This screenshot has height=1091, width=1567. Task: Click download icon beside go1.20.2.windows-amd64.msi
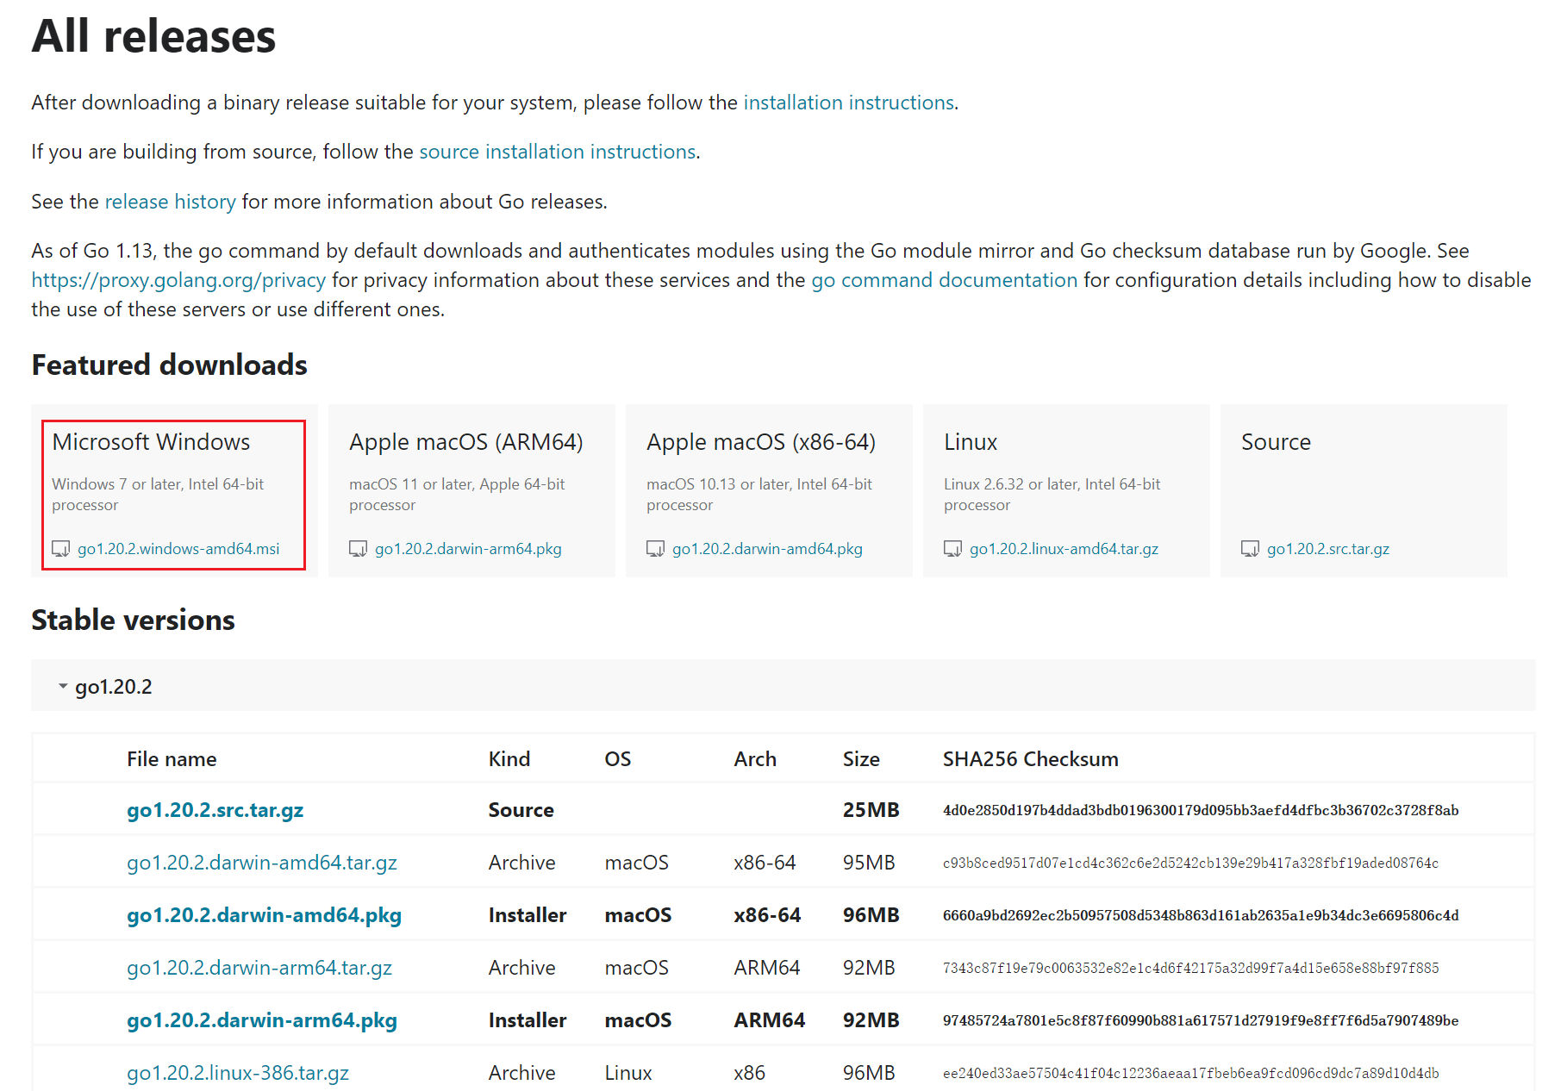coord(60,549)
